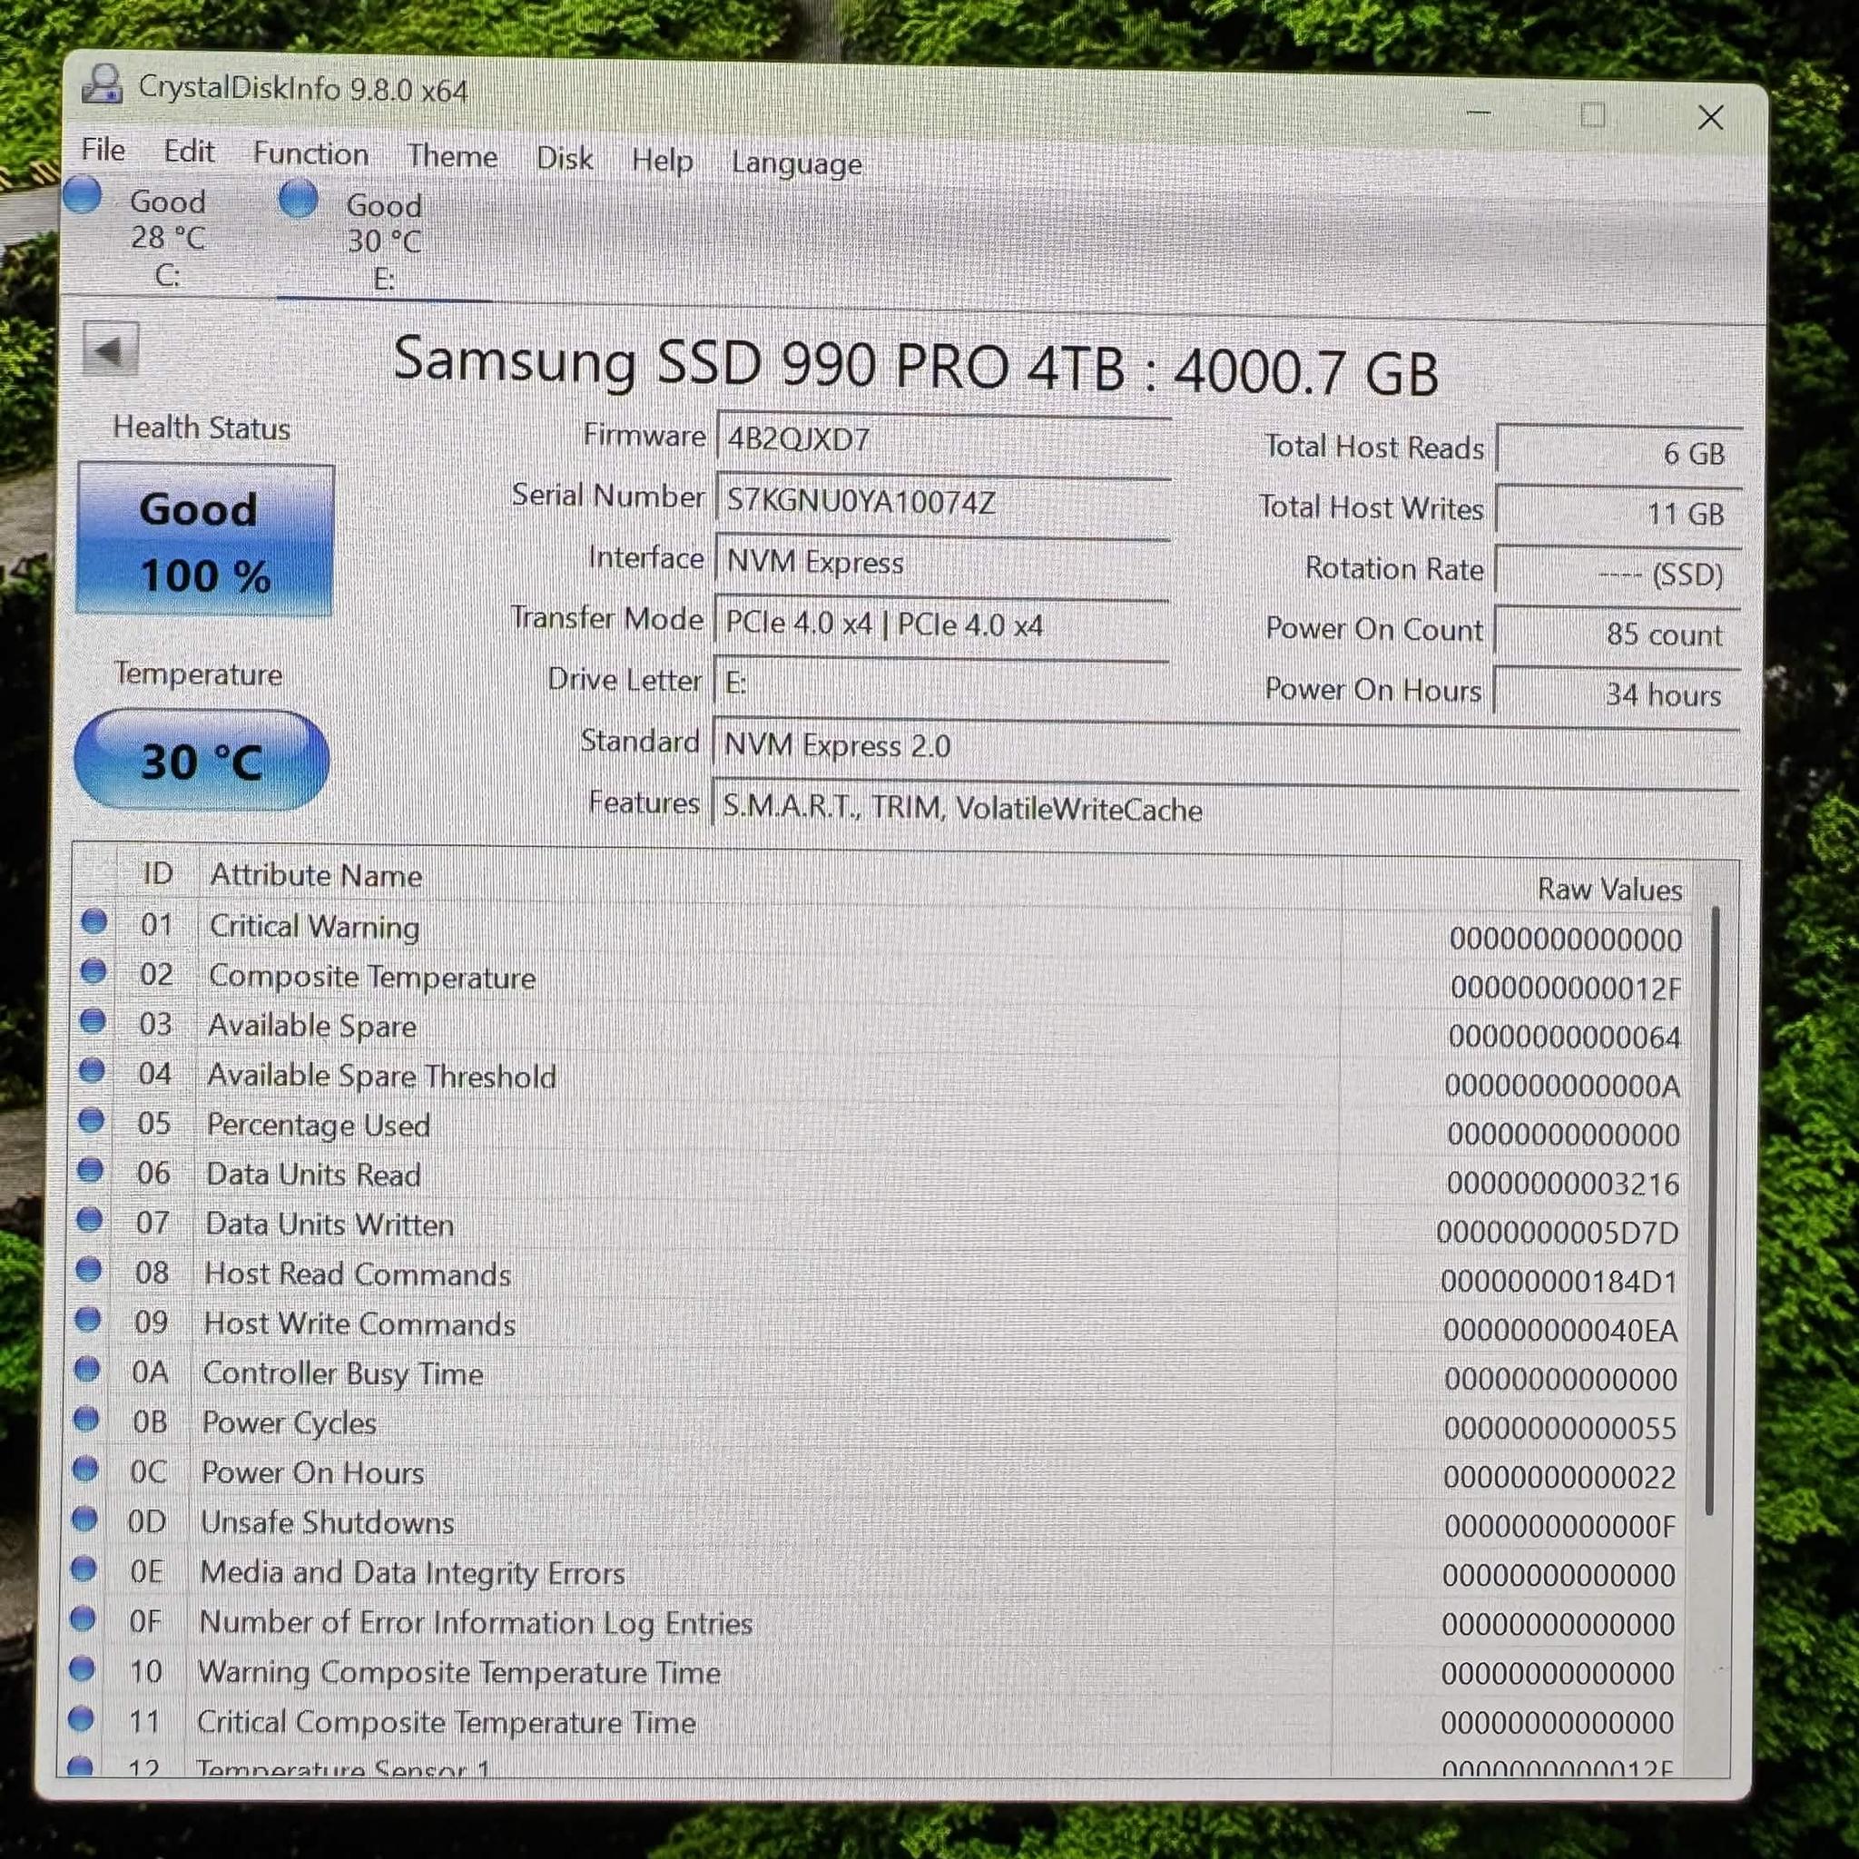
Task: Click the Power On Hours value 34 hours
Action: tap(1616, 694)
